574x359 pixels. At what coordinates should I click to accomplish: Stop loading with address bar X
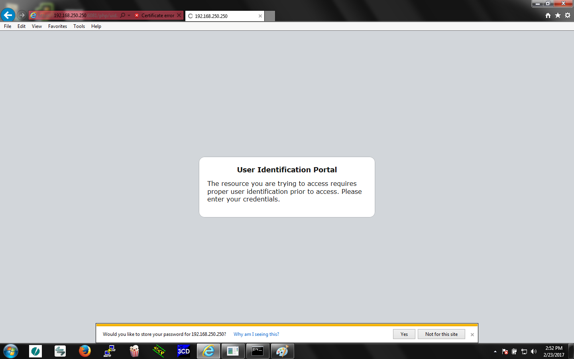click(179, 15)
